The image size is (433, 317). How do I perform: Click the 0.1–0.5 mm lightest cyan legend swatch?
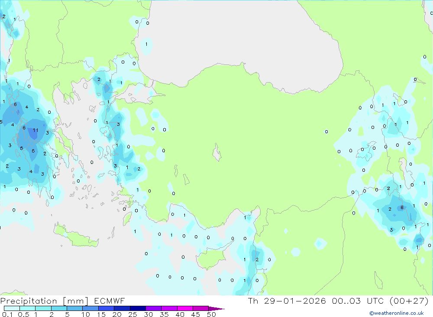pyautogui.click(x=12, y=308)
